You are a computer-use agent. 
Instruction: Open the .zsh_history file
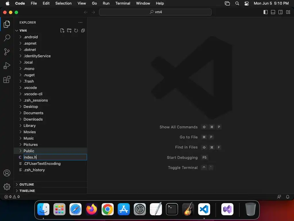(x=50, y=170)
